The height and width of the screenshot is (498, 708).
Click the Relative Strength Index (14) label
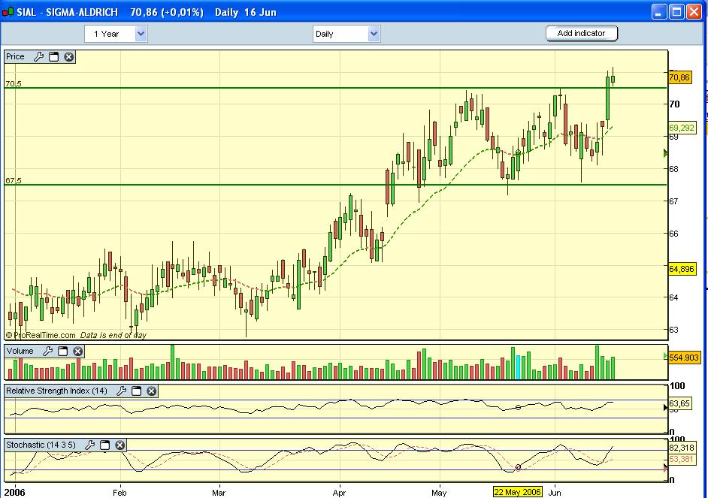[56, 391]
